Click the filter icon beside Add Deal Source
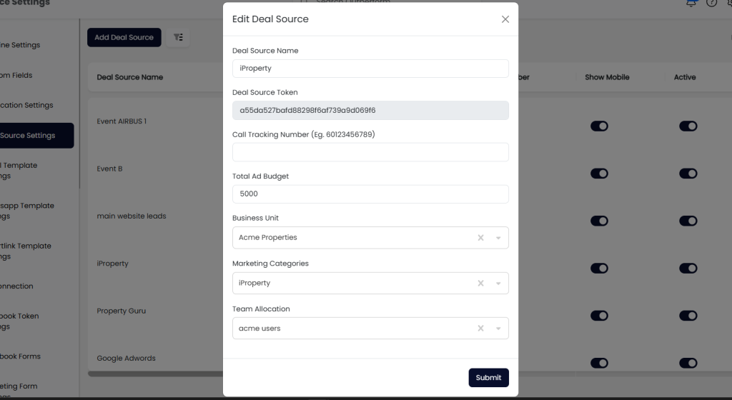Viewport: 732px width, 400px height. click(178, 37)
